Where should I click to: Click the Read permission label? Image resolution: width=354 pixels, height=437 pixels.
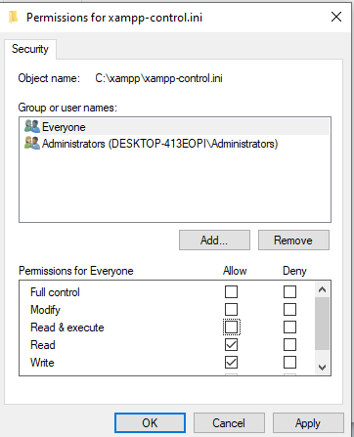tap(43, 345)
